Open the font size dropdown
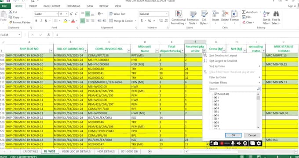299x158 pixels. 66,14
